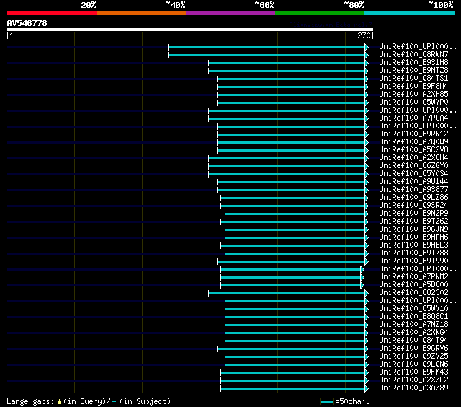Select the UniRef100_C5Y0S4 label

coord(413,174)
